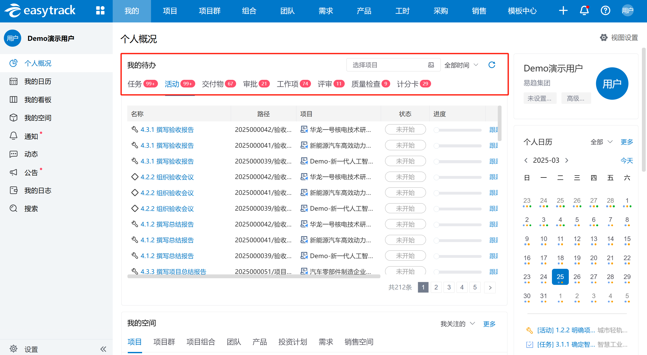Screen dimensions: 647x355
Task: Open 4.2.2 组织验收会议 first entry
Action: click(167, 177)
